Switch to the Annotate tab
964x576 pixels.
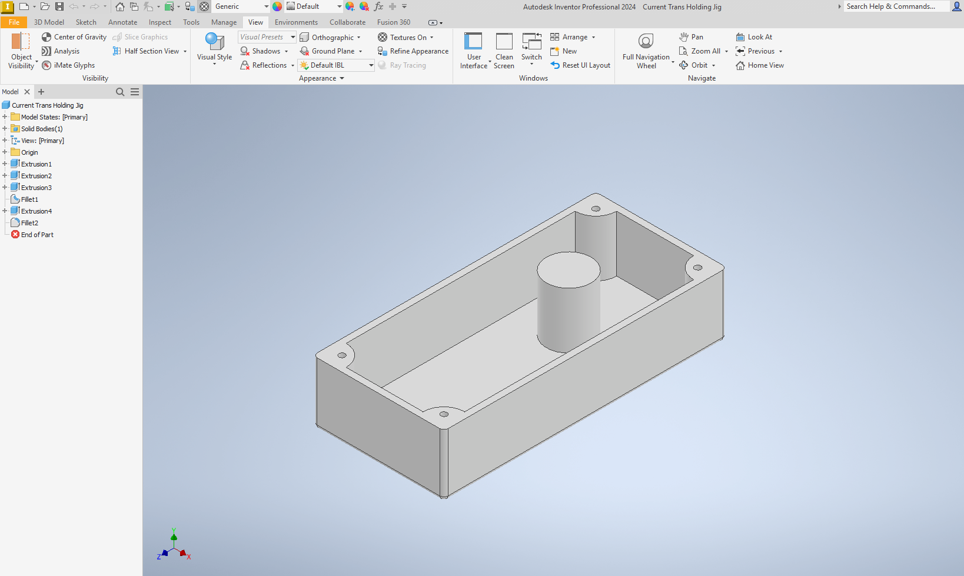click(x=122, y=22)
